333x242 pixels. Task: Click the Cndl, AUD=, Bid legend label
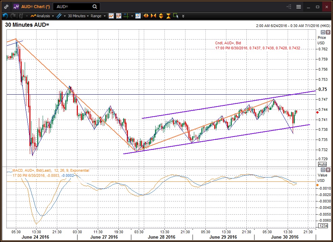click(228, 43)
